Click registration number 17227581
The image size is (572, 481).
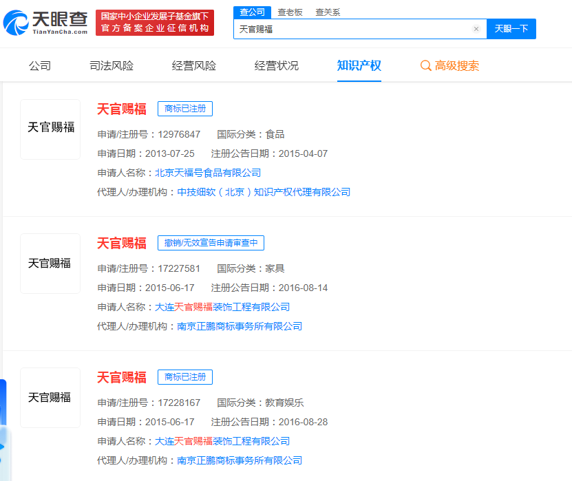(179, 269)
